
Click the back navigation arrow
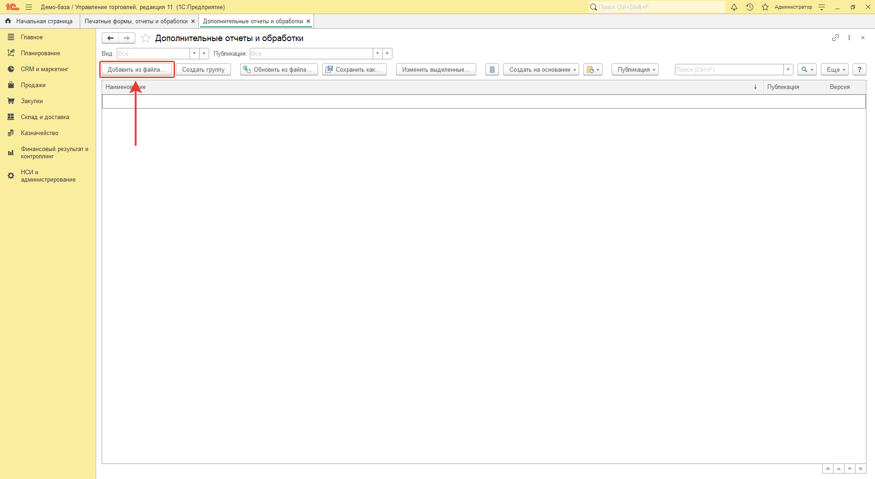pos(110,38)
